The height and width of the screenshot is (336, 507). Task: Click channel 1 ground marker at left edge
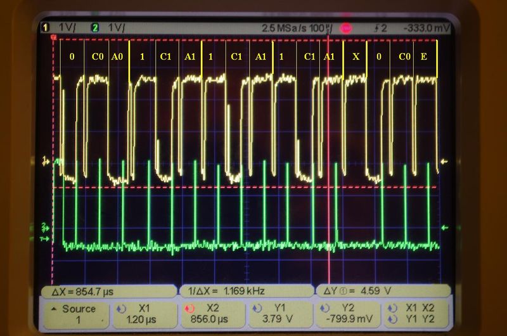pyautogui.click(x=45, y=162)
